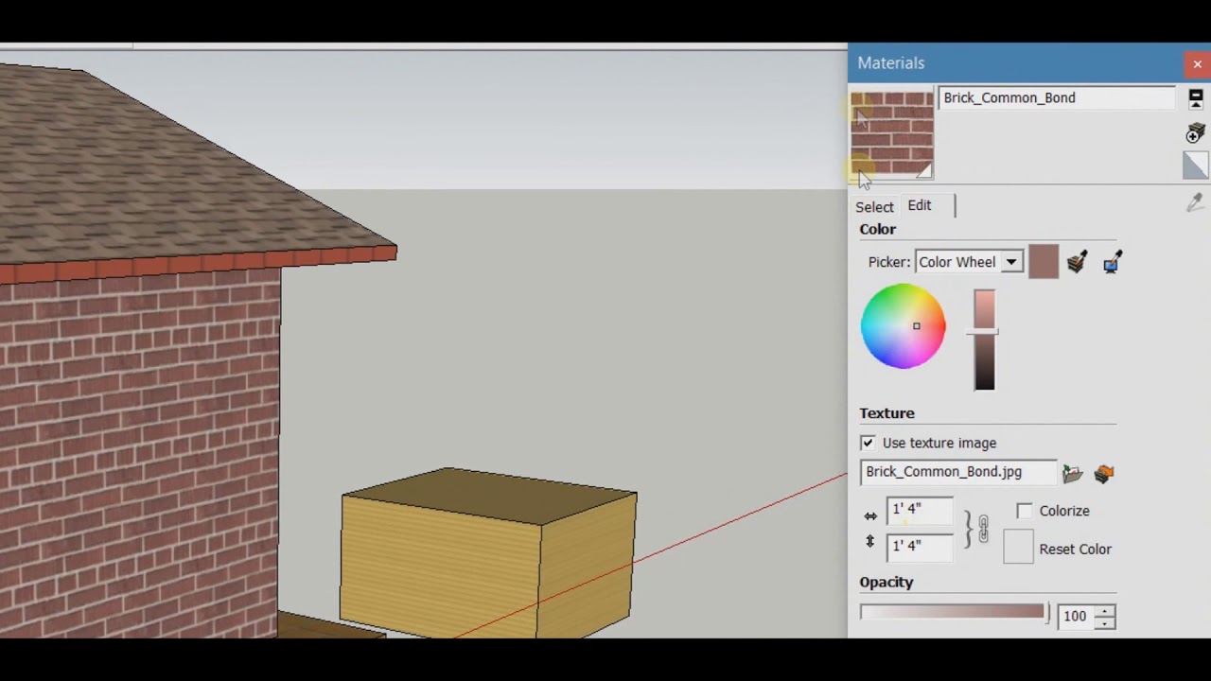The image size is (1211, 681).
Task: Click the Create Material icon
Action: (1196, 133)
